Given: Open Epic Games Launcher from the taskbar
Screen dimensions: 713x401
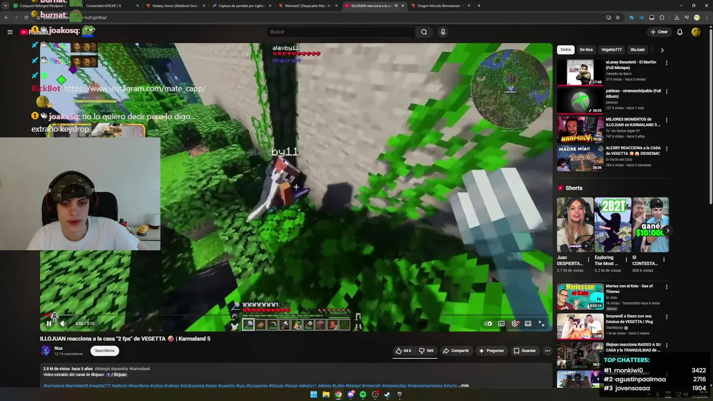Looking at the screenshot, I should [x=399, y=394].
